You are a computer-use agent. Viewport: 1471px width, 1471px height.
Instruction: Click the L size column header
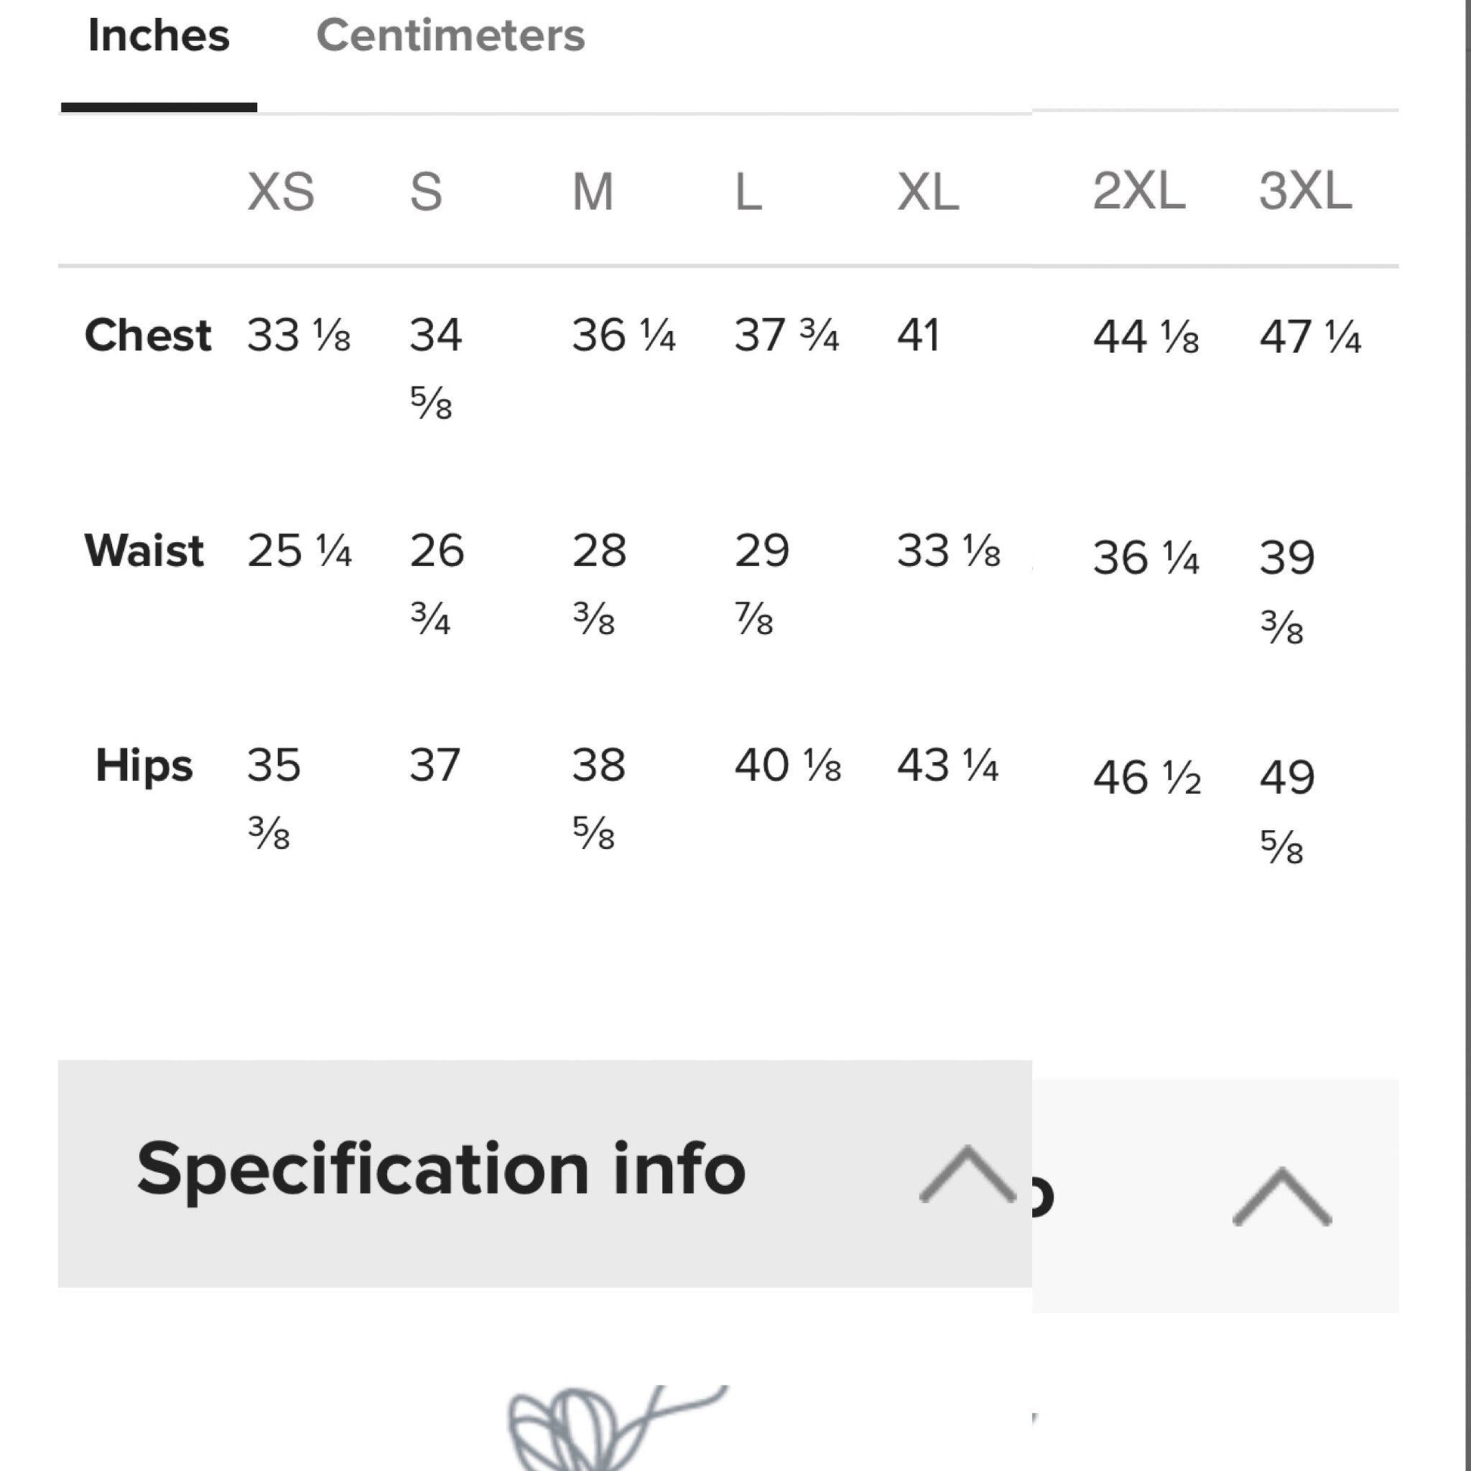(748, 192)
